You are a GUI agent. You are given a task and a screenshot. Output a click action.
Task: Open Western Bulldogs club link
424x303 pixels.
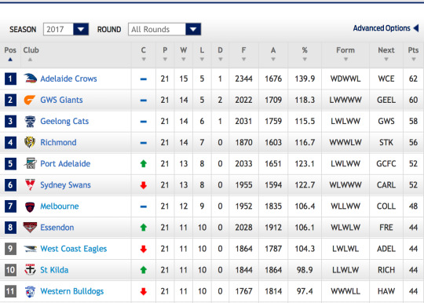[72, 291]
